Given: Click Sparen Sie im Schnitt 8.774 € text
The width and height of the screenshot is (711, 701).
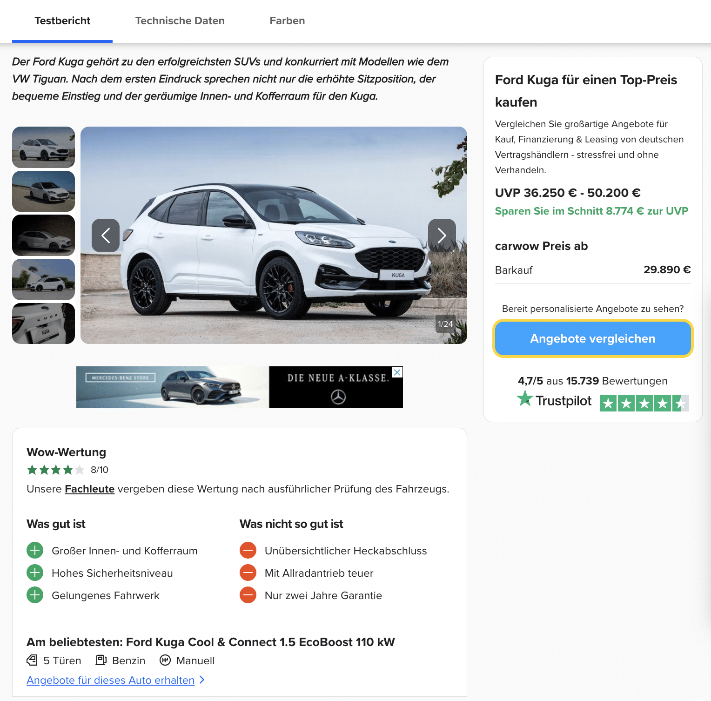Looking at the screenshot, I should point(591,211).
